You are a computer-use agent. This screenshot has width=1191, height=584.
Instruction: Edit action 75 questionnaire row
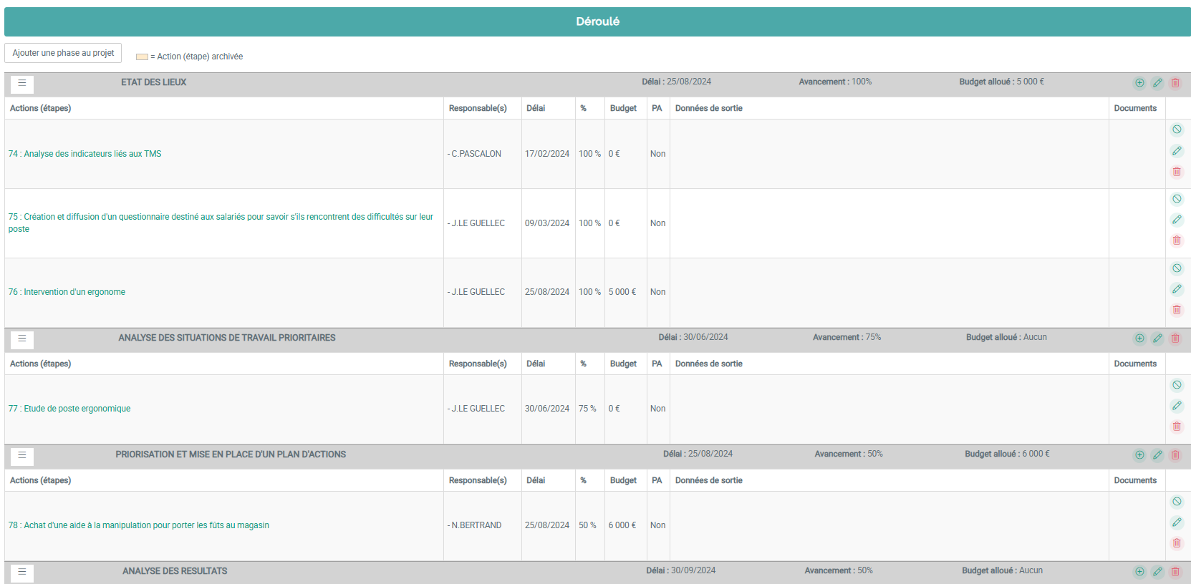coord(1177,220)
